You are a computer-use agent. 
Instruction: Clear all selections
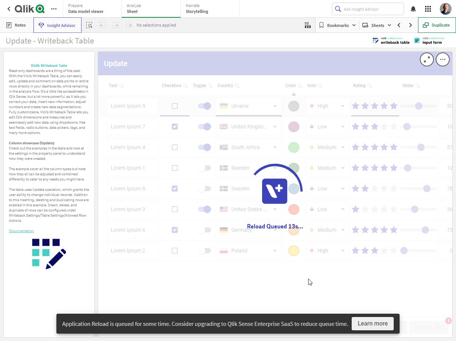pos(129,25)
